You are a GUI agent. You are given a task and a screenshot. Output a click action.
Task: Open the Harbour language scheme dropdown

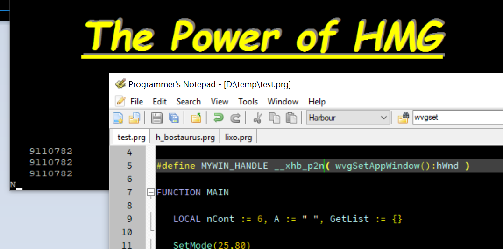click(348, 118)
